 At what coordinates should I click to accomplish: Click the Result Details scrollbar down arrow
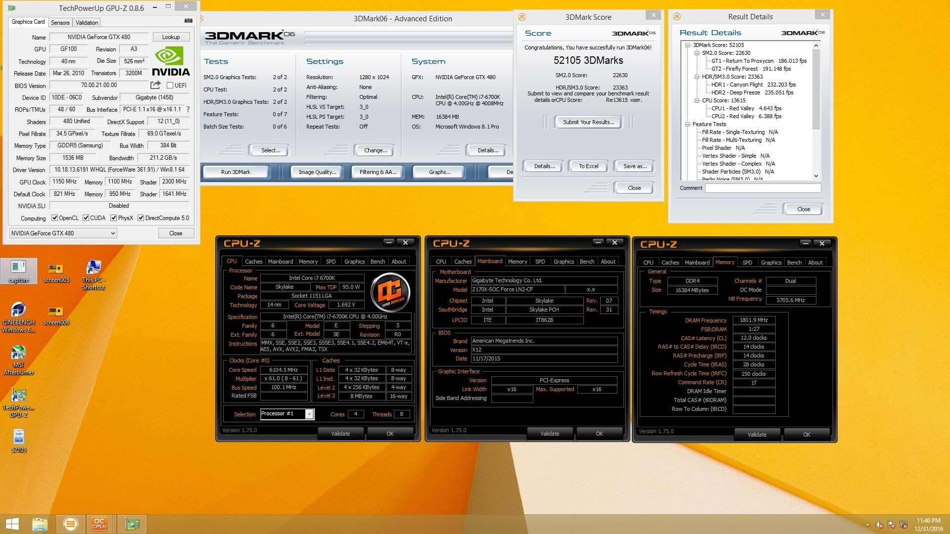click(816, 176)
